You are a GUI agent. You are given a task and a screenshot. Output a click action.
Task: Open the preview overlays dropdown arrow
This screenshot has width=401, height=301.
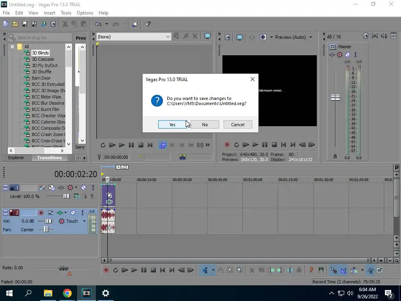271,37
